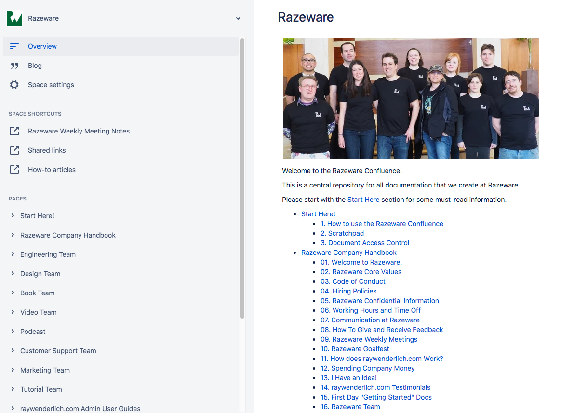The width and height of the screenshot is (561, 413).
Task: Expand the Video Team page tree
Action: click(13, 312)
